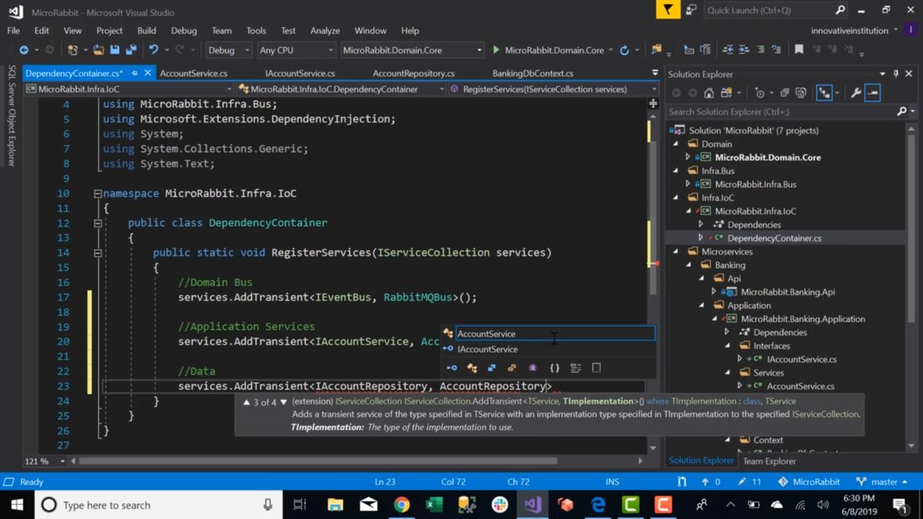Image resolution: width=923 pixels, height=519 pixels.
Task: Switch to the AccountService.cs tab
Action: pyautogui.click(x=194, y=73)
